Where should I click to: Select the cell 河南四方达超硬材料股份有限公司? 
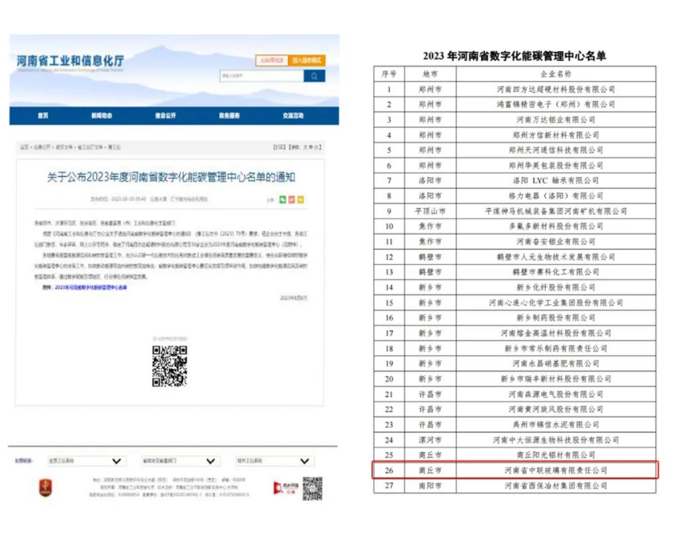pyautogui.click(x=556, y=90)
